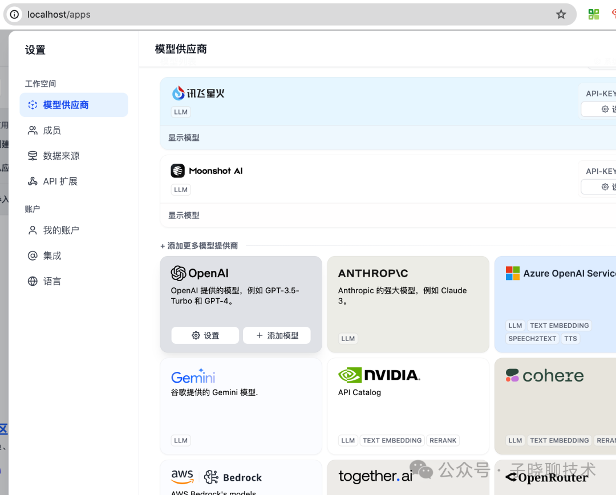
Task: Click the NVIDIA eye logo
Action: coord(350,375)
